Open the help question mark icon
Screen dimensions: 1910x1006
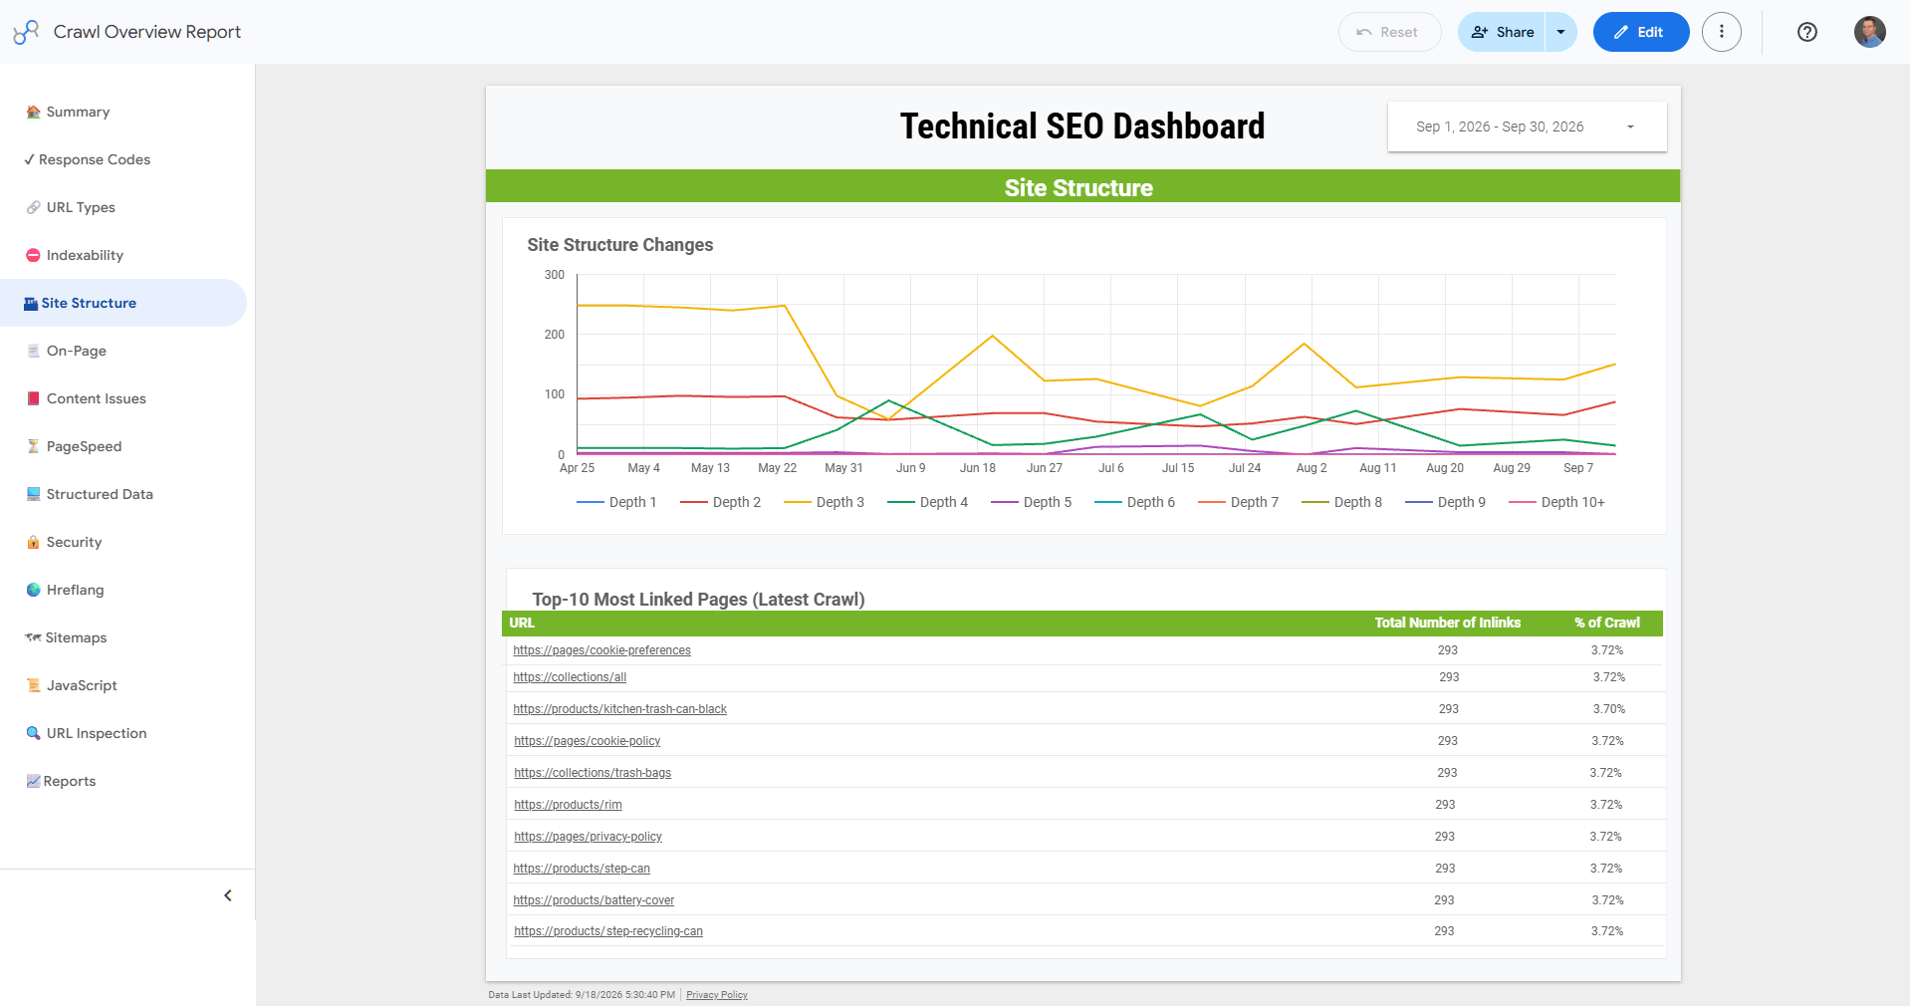tap(1807, 32)
